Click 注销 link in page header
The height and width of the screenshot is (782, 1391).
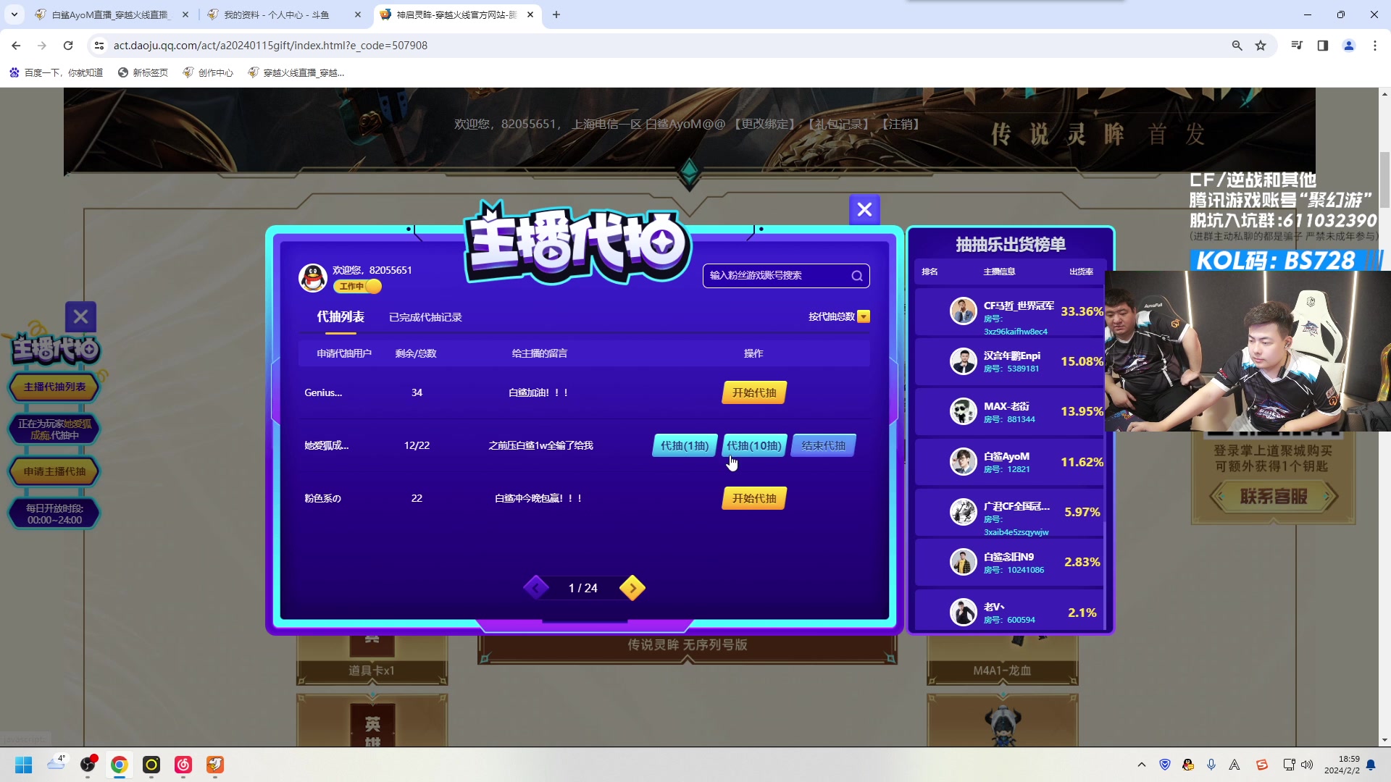901,125
